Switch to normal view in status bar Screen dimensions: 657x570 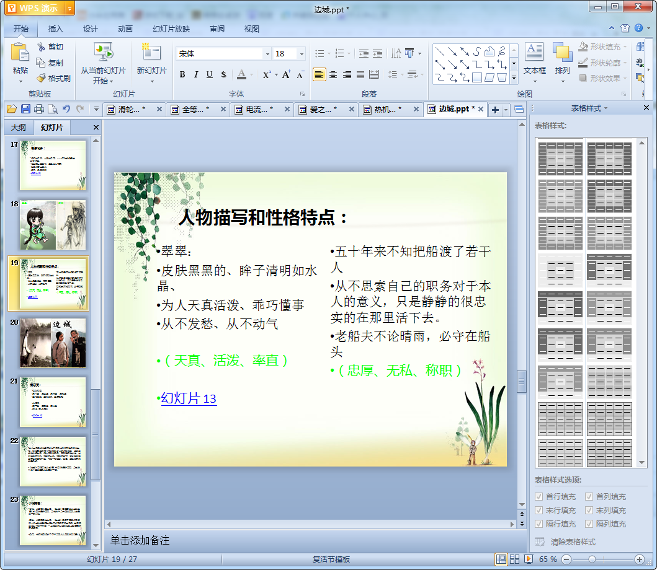(501, 559)
